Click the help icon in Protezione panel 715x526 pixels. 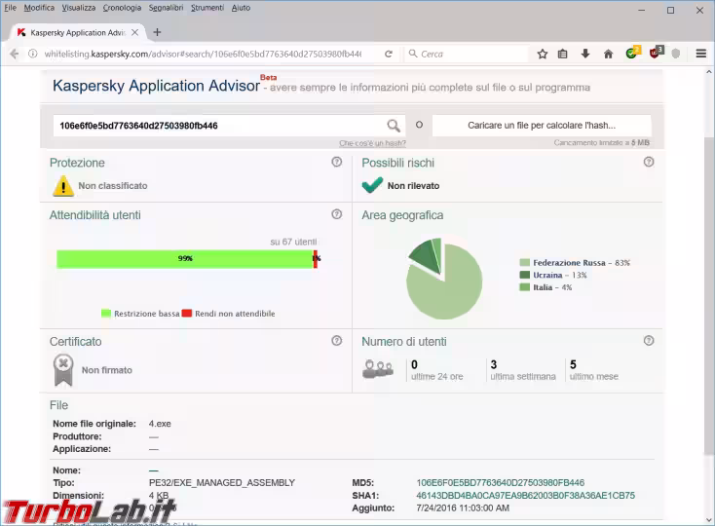point(336,162)
